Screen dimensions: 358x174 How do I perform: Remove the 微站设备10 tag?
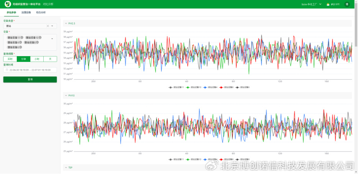pyautogui.click(x=40, y=37)
